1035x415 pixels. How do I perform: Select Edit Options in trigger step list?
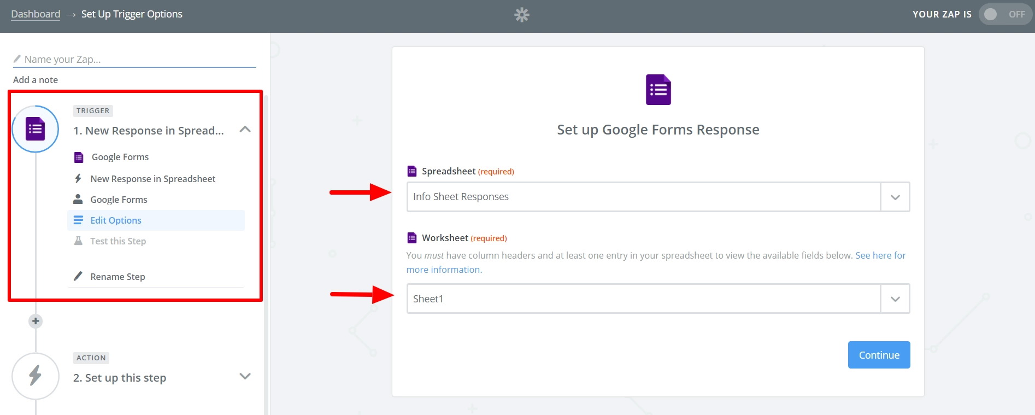[x=116, y=220]
